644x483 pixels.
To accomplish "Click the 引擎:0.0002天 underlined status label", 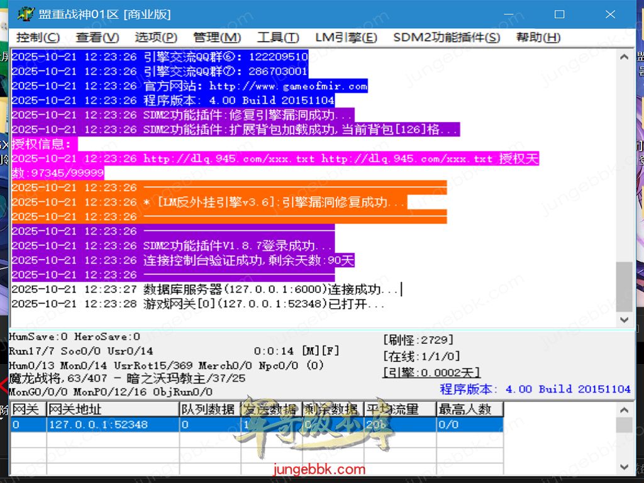I will pos(431,372).
